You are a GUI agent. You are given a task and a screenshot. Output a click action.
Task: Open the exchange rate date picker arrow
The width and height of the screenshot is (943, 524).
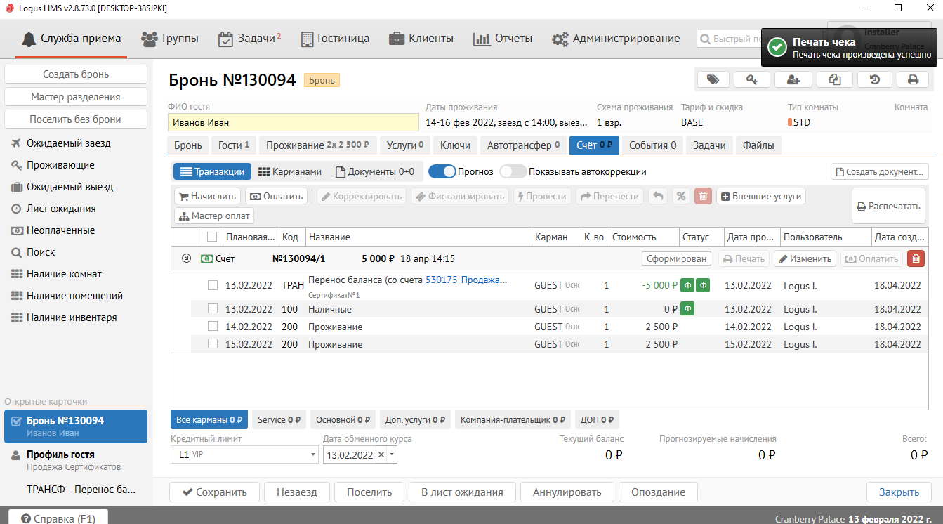[x=393, y=455]
